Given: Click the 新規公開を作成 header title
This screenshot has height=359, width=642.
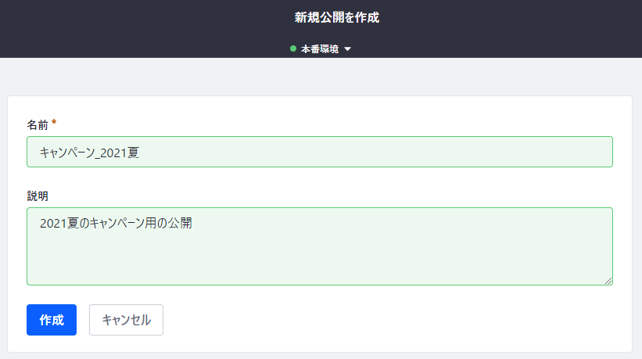Looking at the screenshot, I should click(x=321, y=17).
